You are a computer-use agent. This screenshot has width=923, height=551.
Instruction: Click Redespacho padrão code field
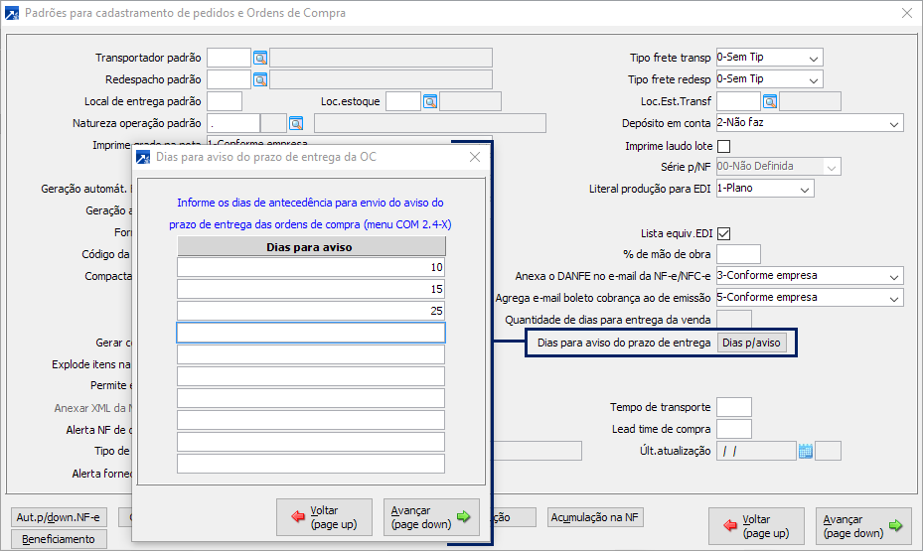coord(229,79)
